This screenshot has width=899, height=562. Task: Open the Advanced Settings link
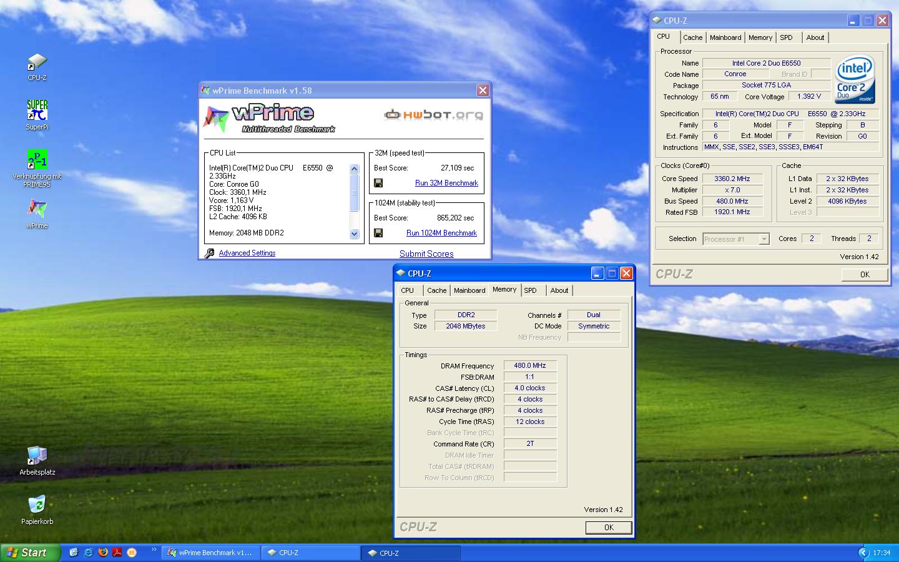247,253
